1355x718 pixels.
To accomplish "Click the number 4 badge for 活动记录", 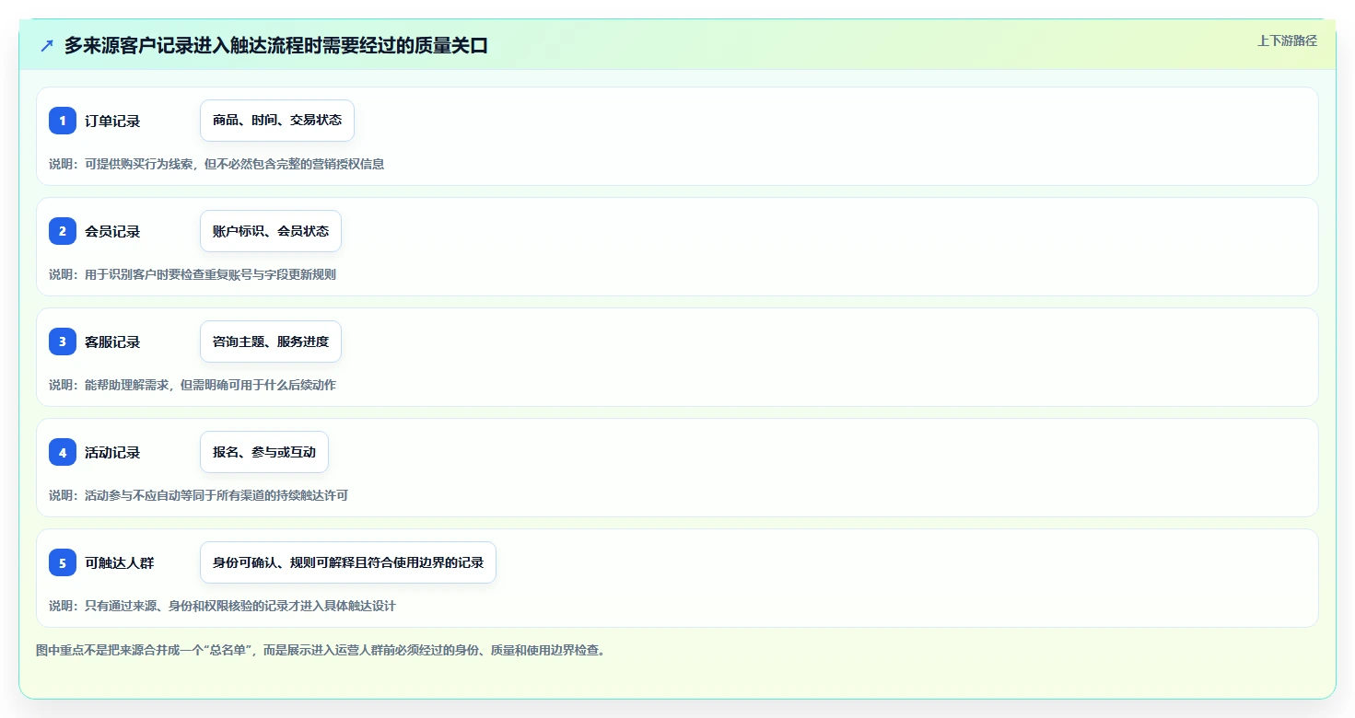I will 63,452.
